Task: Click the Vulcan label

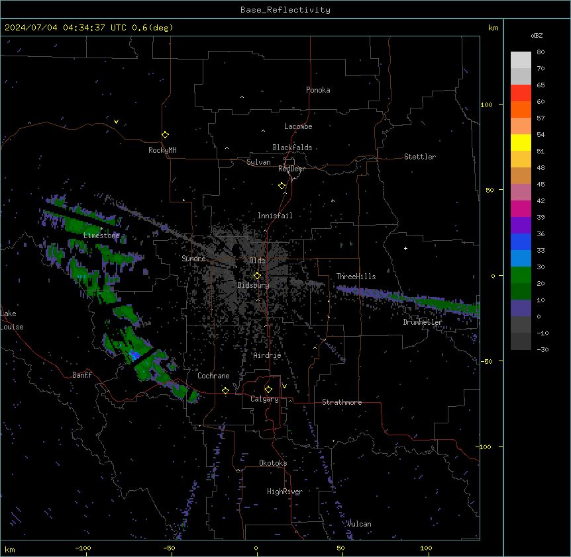Action: point(359,524)
